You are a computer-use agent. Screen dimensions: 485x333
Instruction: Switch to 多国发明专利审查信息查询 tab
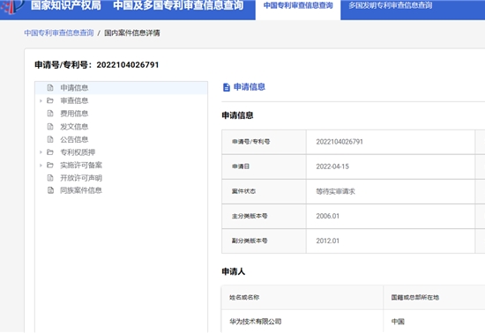pos(391,5)
